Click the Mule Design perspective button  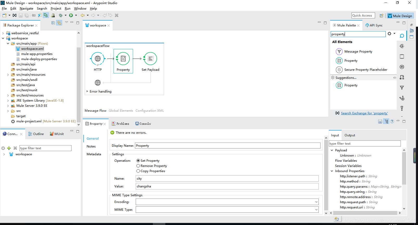click(400, 16)
